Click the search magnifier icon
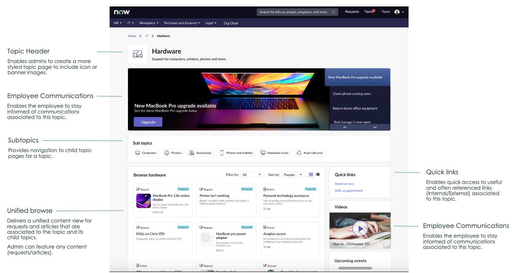514x273 pixels. click(x=334, y=12)
